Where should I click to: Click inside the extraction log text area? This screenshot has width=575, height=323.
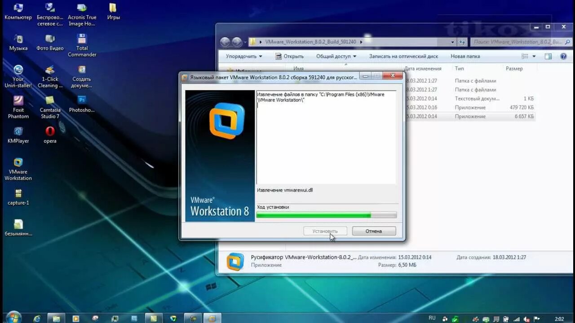326,137
